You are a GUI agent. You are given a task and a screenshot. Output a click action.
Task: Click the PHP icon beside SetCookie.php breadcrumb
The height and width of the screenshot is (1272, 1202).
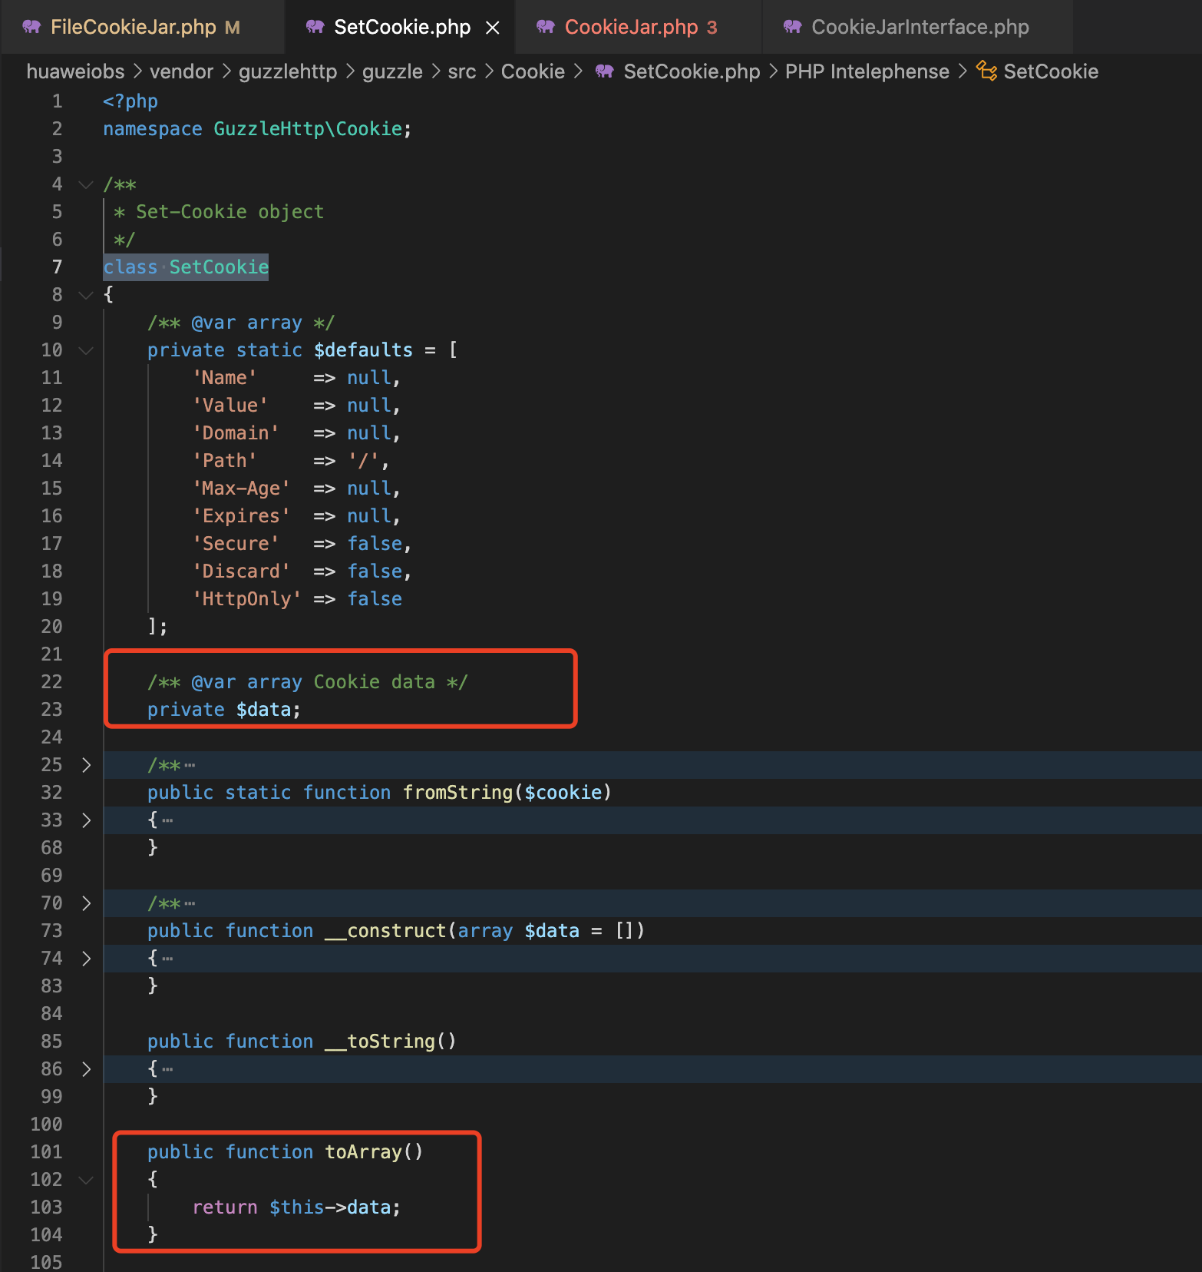605,71
